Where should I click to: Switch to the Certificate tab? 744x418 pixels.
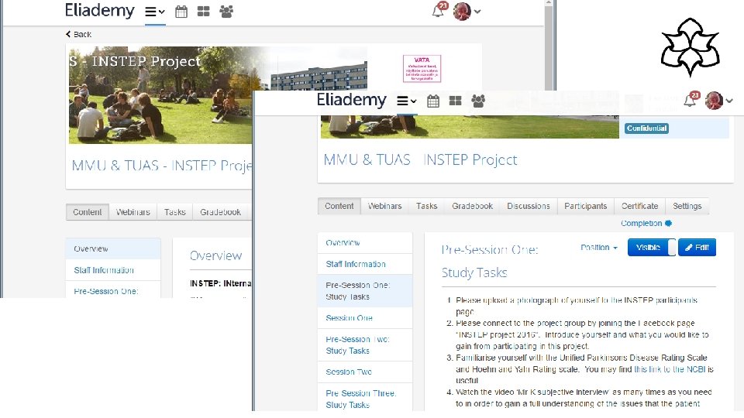click(x=639, y=206)
